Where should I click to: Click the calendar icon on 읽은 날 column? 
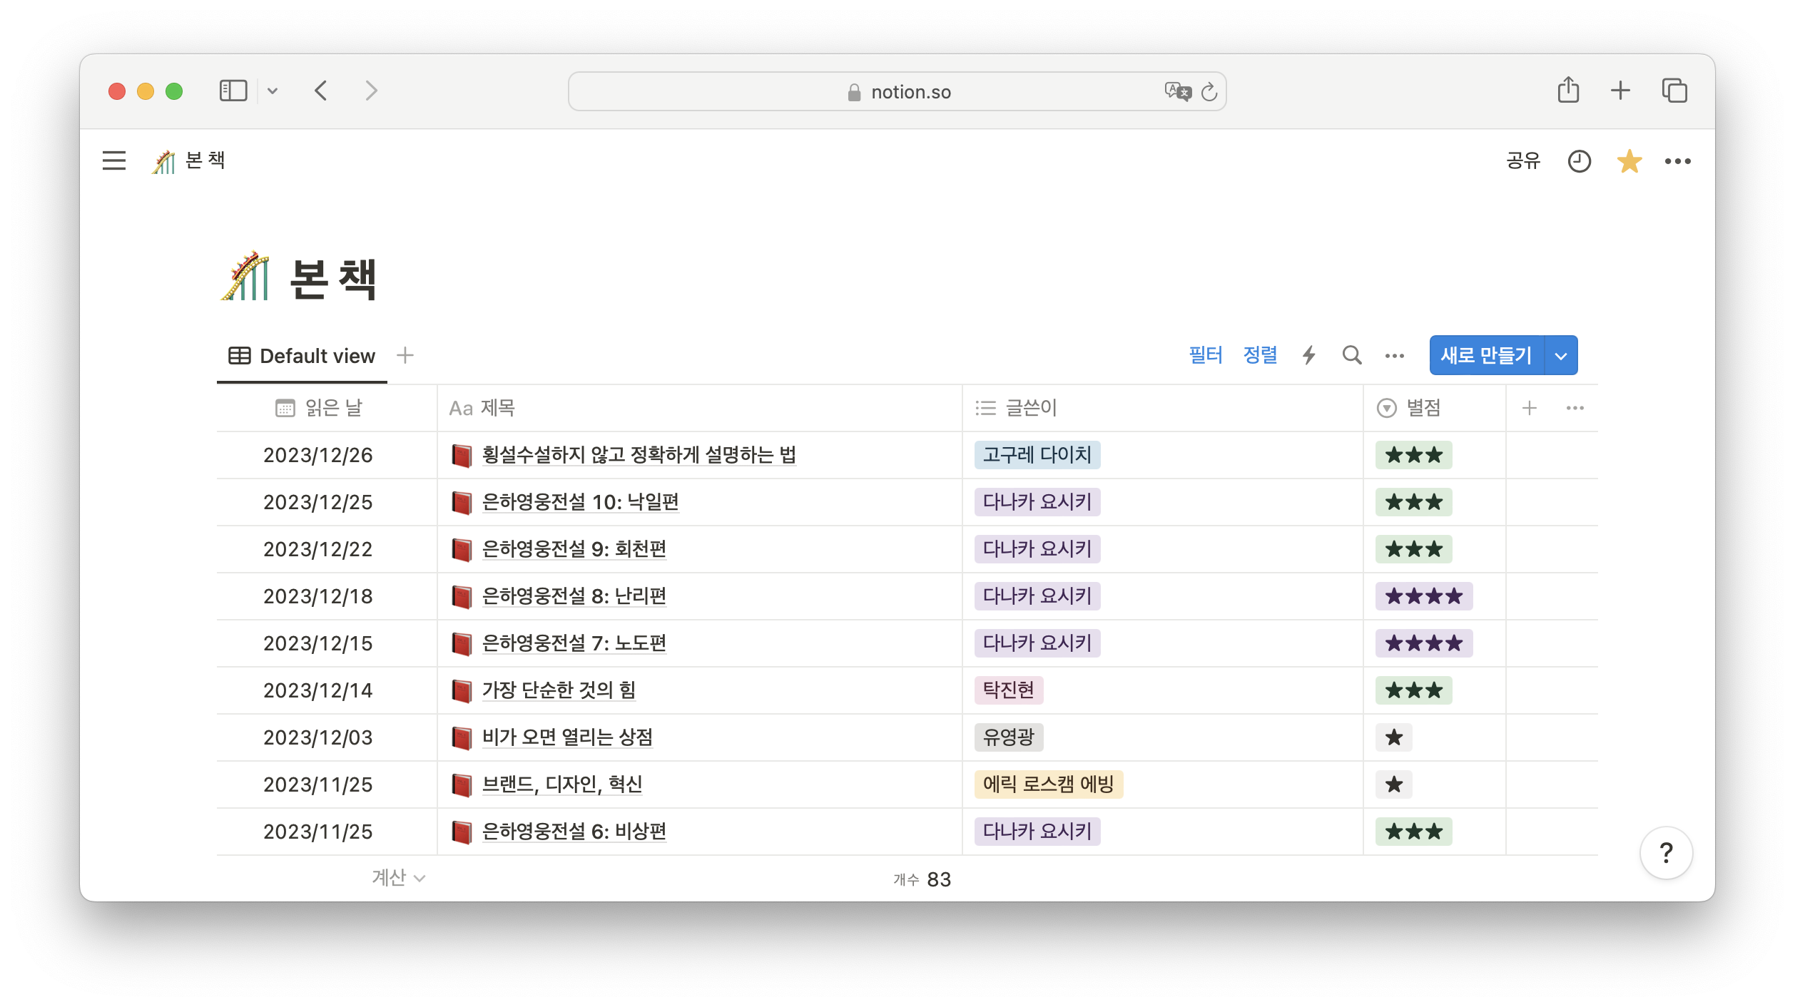point(285,408)
